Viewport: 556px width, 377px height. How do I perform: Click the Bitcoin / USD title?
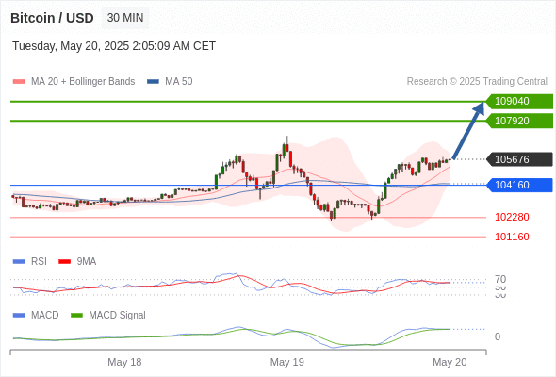(x=52, y=18)
